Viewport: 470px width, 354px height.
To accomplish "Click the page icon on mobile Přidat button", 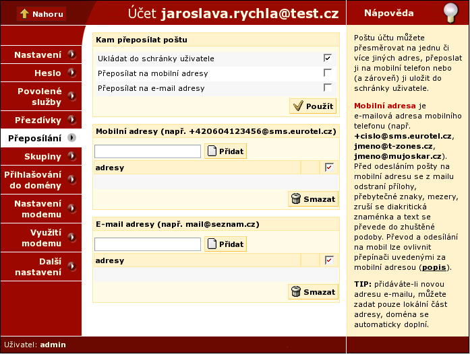I will click(x=212, y=151).
